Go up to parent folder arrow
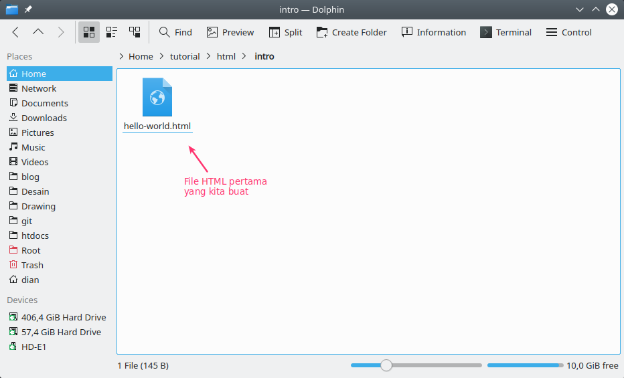The width and height of the screenshot is (624, 378). click(38, 32)
